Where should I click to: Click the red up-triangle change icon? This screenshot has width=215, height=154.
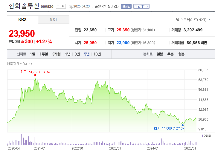point(23,41)
